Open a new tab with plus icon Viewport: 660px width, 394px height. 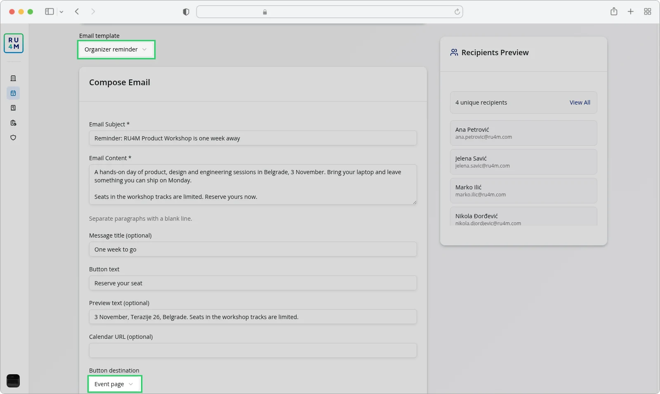pyautogui.click(x=630, y=12)
